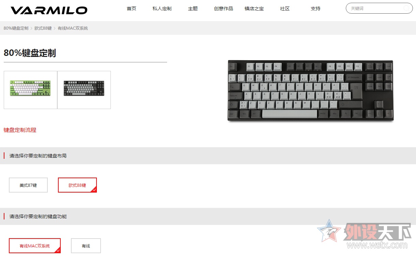The height and width of the screenshot is (259, 416).
Task: Open the 键盘定制流程 link
Action: (20, 130)
